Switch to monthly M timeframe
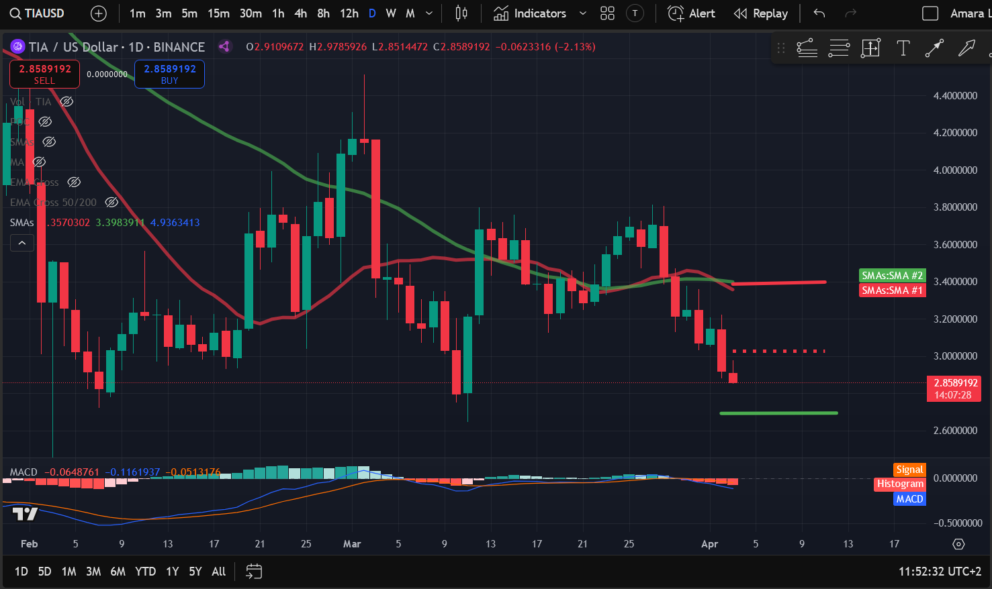Viewport: 992px width, 589px height. point(410,13)
